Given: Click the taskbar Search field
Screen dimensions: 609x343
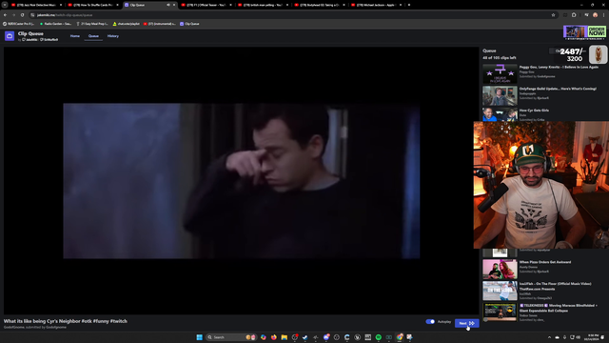Looking at the screenshot, I should pos(225,337).
